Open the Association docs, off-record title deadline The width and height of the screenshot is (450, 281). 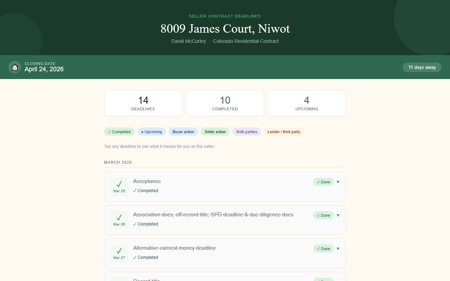tap(213, 215)
